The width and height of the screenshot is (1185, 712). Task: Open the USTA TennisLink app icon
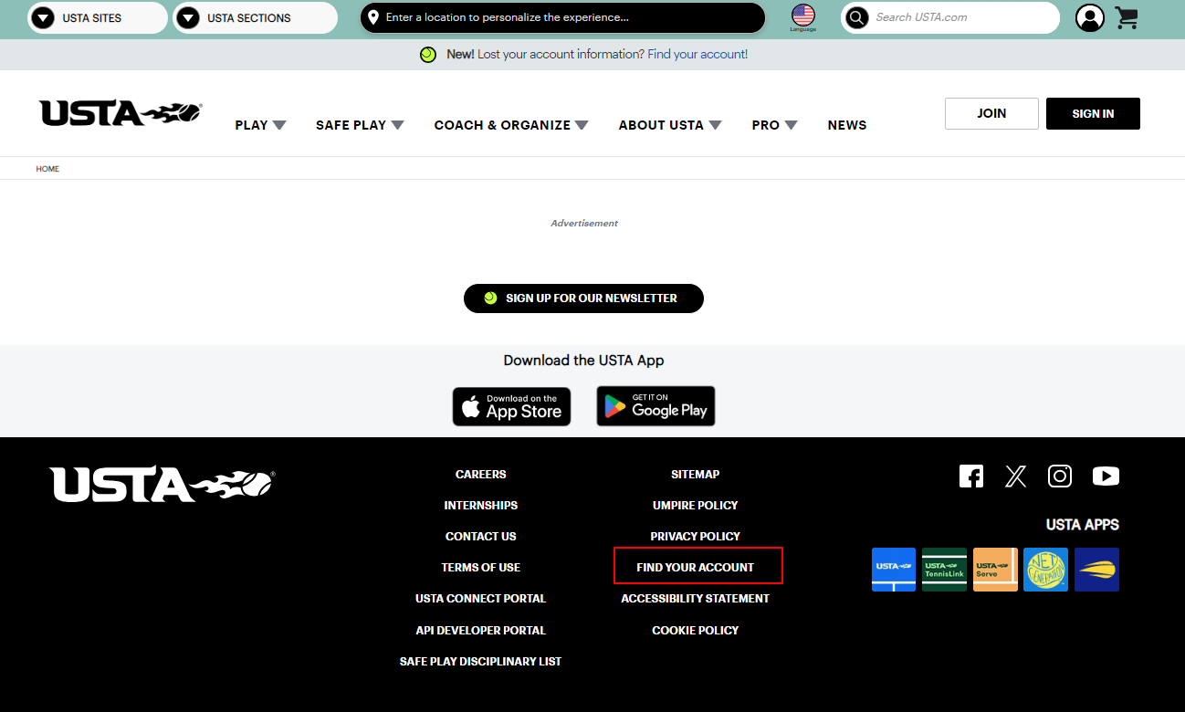coord(944,569)
